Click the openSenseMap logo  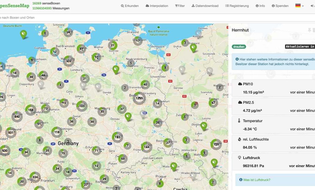tap(15, 6)
